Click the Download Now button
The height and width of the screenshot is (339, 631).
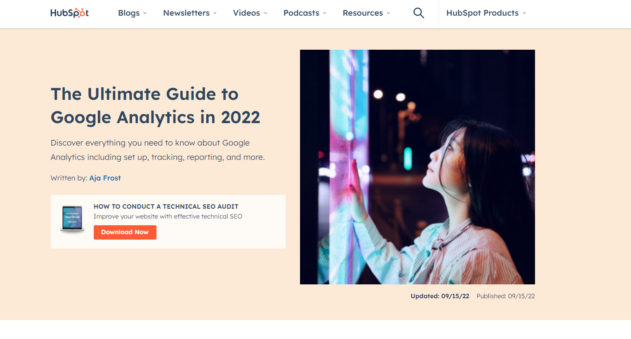point(125,232)
